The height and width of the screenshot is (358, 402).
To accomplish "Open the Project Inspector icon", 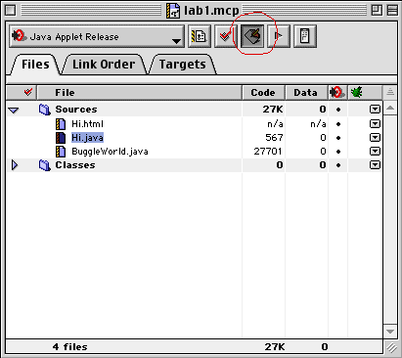I will pos(305,36).
